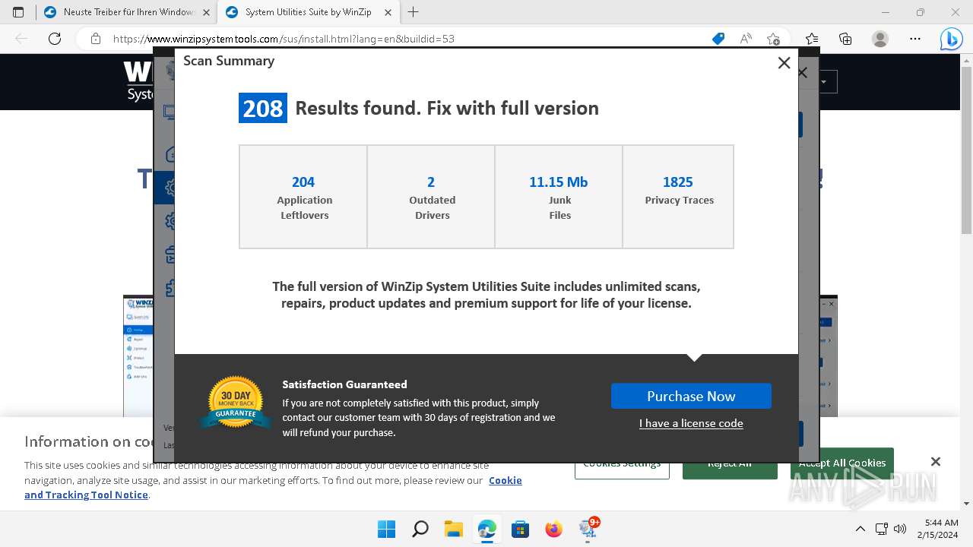Image resolution: width=973 pixels, height=547 pixels.
Task: Open the Favorites list icon
Action: pyautogui.click(x=812, y=39)
